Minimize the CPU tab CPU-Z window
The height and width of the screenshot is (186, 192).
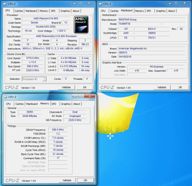click(75, 3)
